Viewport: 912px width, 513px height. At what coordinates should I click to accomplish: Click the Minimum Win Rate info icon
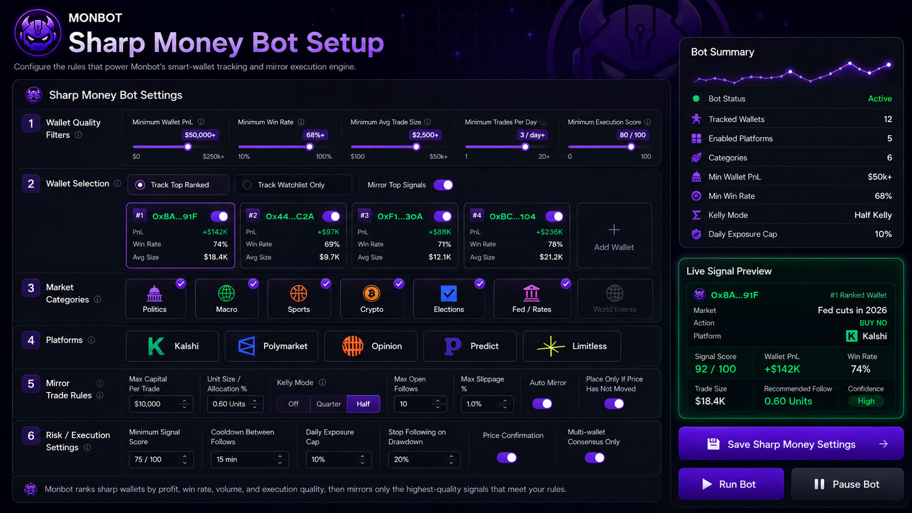(301, 122)
